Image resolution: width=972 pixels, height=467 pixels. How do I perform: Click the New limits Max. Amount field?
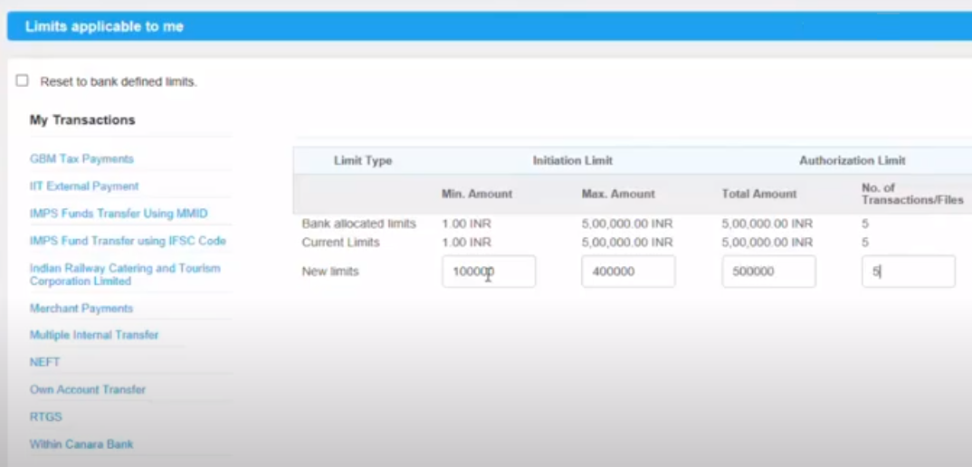(x=628, y=271)
